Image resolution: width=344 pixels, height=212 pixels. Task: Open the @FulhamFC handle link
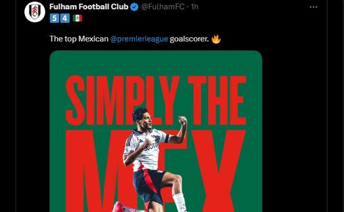click(163, 7)
